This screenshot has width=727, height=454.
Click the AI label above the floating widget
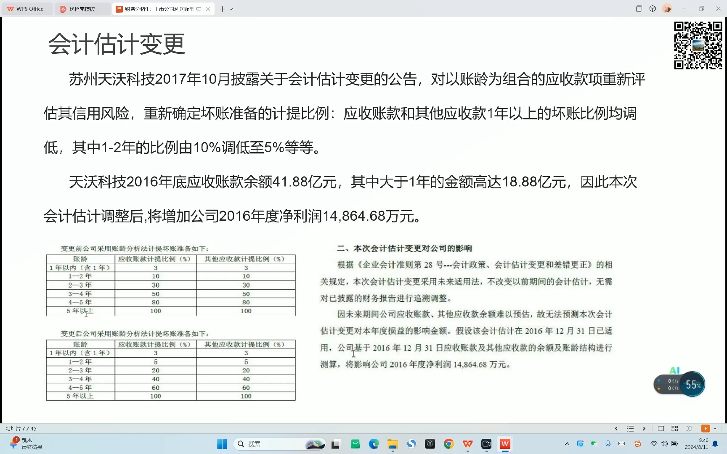click(674, 370)
